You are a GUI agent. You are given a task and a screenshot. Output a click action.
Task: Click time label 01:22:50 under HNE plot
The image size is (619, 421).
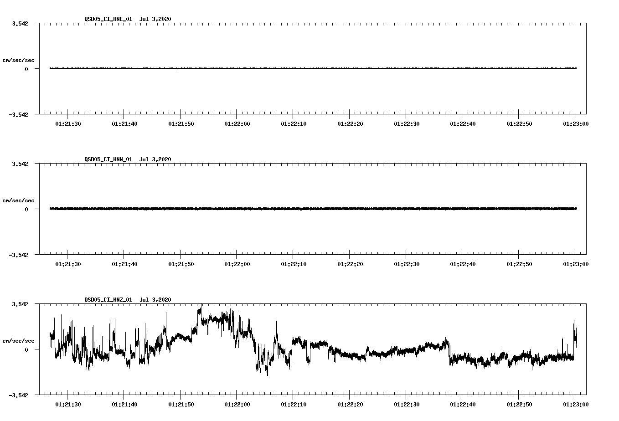[x=519, y=123]
